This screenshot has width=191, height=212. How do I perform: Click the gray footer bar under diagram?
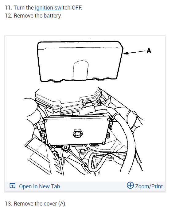tap(85, 186)
